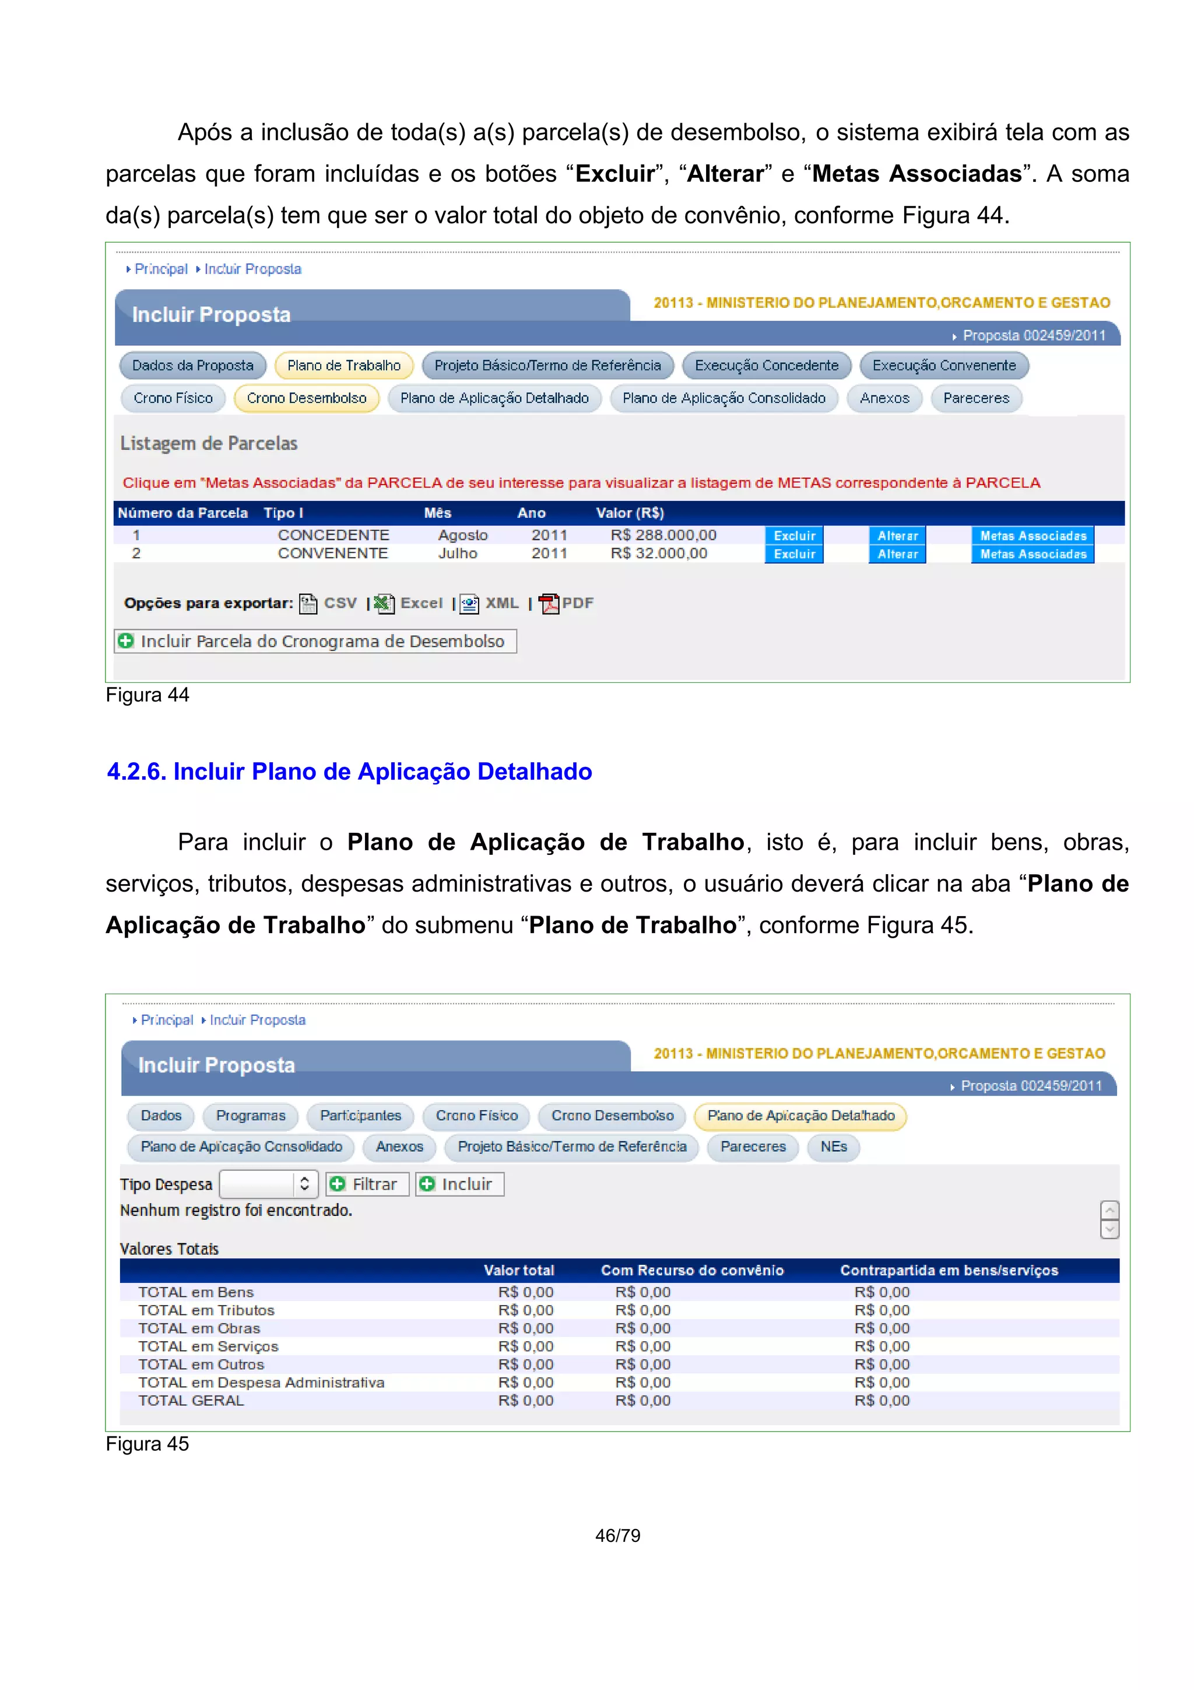Viewport: 1194px width, 1690px height.
Task: Click the 4.2.6 Incluir Plano de Aplicação Detalhado heading
Action: pos(349,772)
